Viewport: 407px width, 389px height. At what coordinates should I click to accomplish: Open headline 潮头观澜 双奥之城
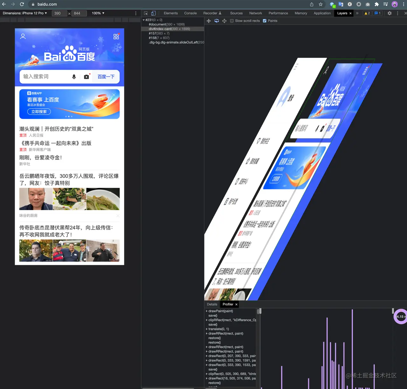(56, 129)
